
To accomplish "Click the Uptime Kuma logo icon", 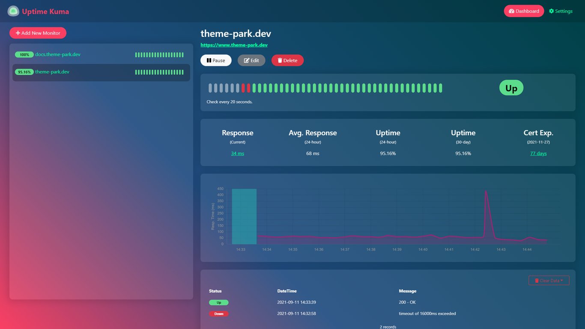I will coord(13,11).
